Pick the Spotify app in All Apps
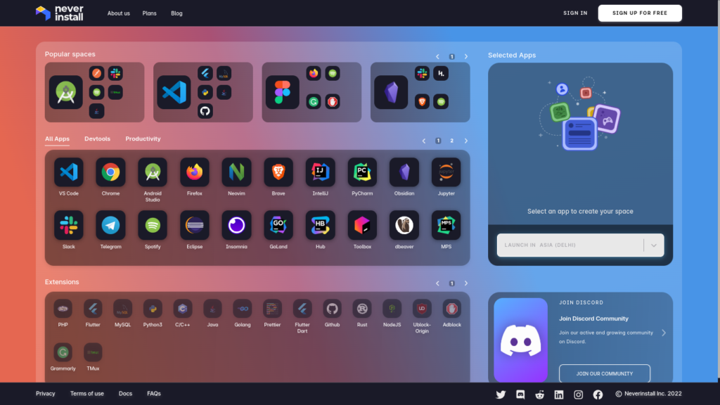The height and width of the screenshot is (405, 720). (x=153, y=225)
